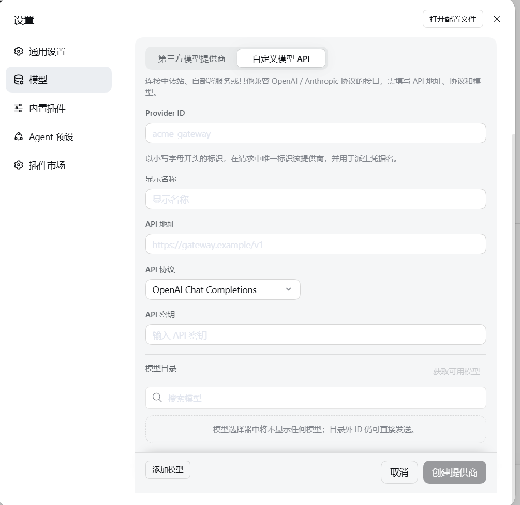Click the API 密钥 input field
Viewport: 520px width, 505px height.
[316, 334]
